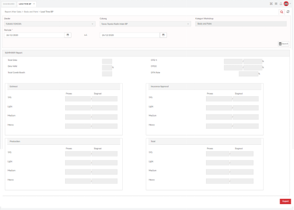294x210 pixels.
Task: Click Total panel Light Stagnasi field
Action: click(242, 162)
